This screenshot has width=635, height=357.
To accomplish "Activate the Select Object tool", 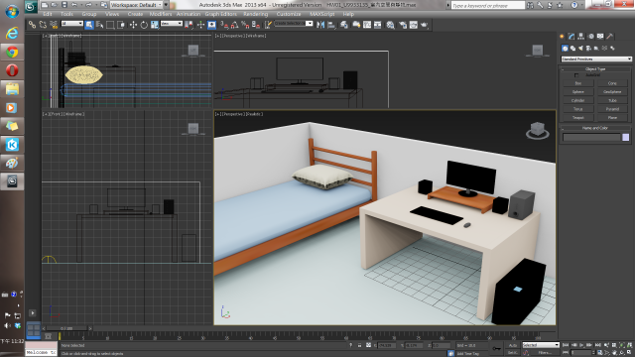I will pyautogui.click(x=89, y=25).
